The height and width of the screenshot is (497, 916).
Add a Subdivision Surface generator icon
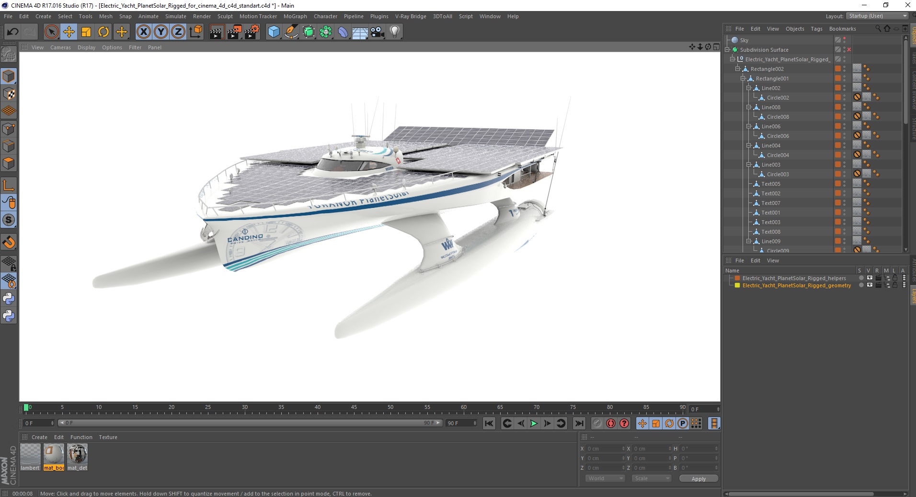(309, 32)
